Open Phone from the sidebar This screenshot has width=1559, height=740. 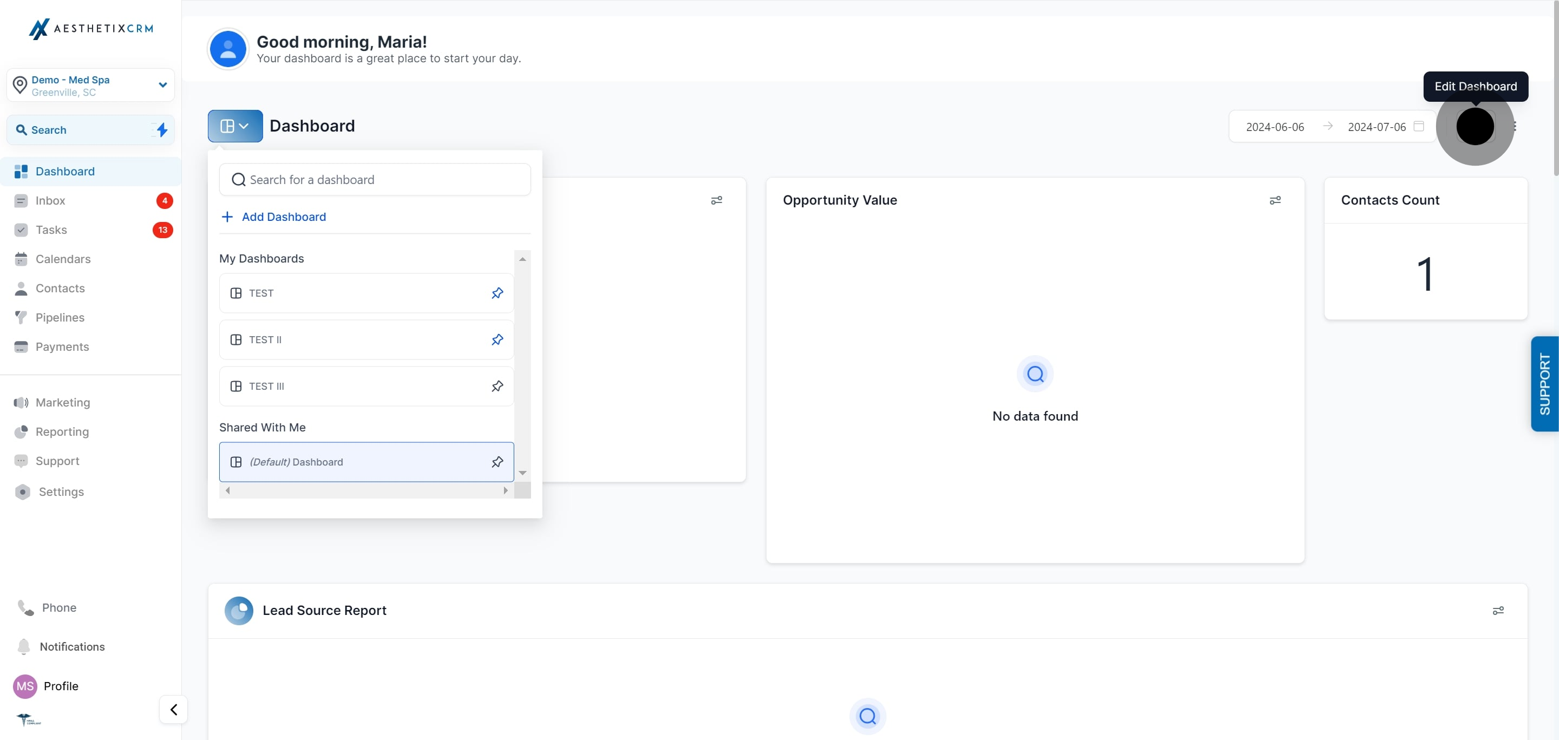pyautogui.click(x=58, y=607)
